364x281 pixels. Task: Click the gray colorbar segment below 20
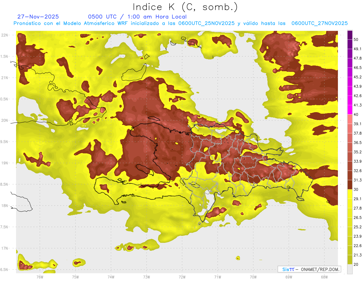[350, 269]
